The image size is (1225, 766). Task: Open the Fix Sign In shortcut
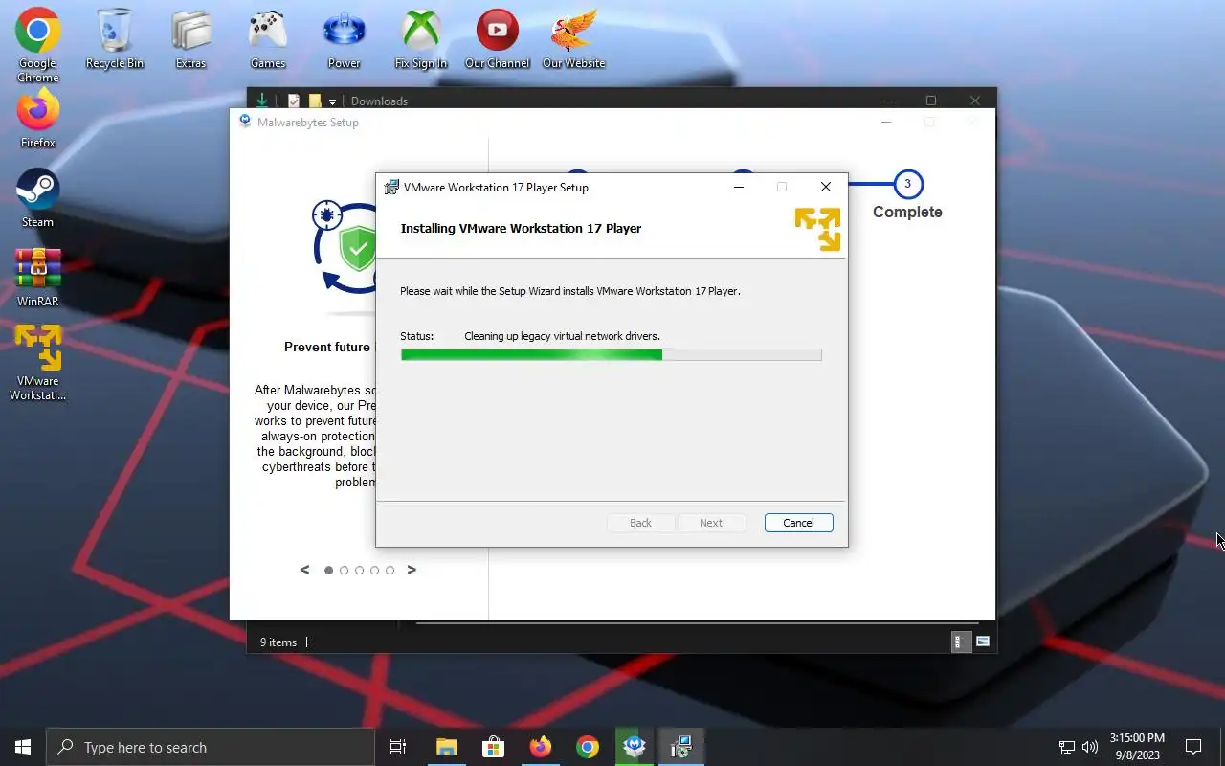click(421, 40)
